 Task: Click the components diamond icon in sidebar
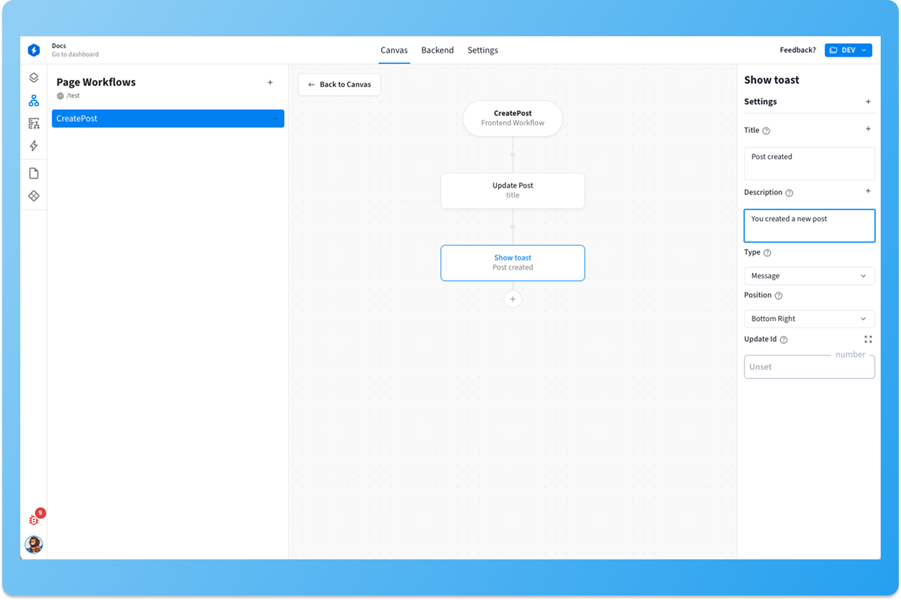pyautogui.click(x=34, y=196)
